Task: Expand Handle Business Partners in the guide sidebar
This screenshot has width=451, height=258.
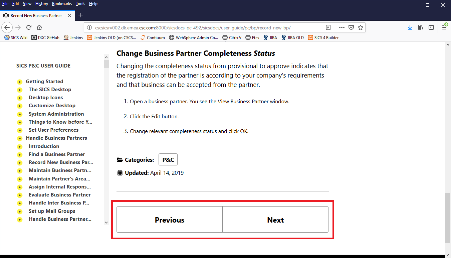Action: [56, 138]
